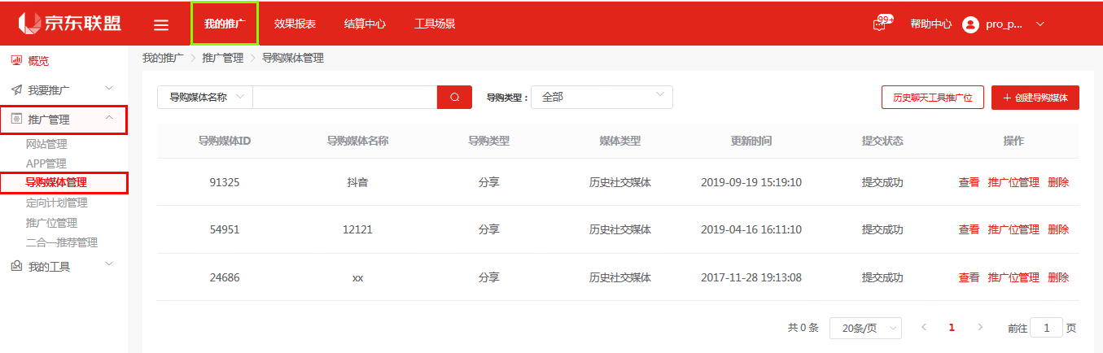Click the 我要推广 paper plane icon

click(x=16, y=89)
